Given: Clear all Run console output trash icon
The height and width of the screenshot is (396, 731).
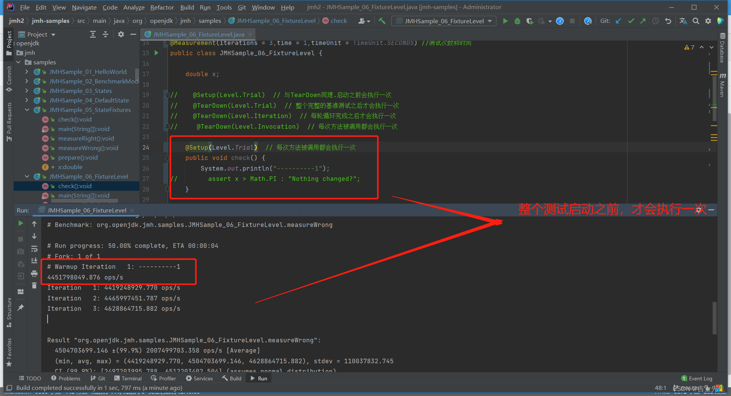Looking at the screenshot, I should (x=34, y=286).
